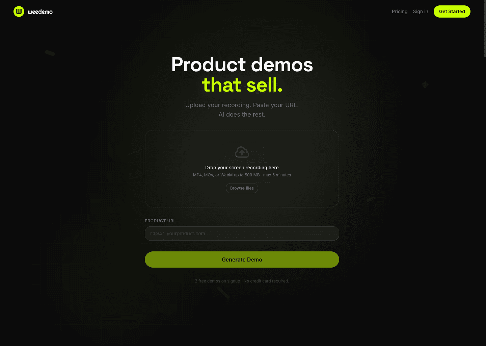Select the cloud upload icon

pos(242,152)
